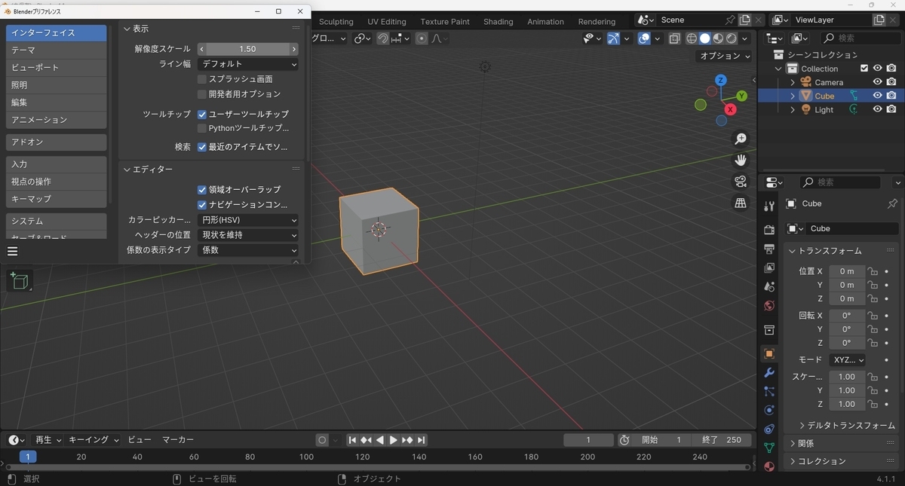905x486 pixels.
Task: Select rendered viewport shading mode
Action: (x=731, y=38)
